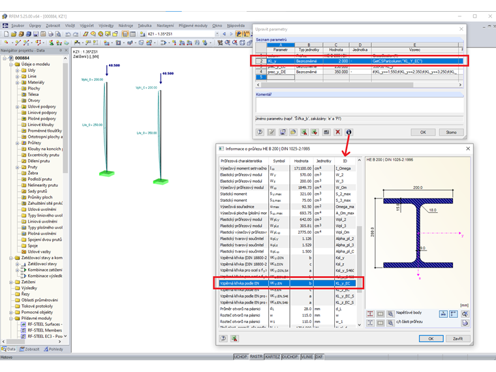
Task: Click the red X delete icon in Upravit parametry
Action: (x=337, y=132)
